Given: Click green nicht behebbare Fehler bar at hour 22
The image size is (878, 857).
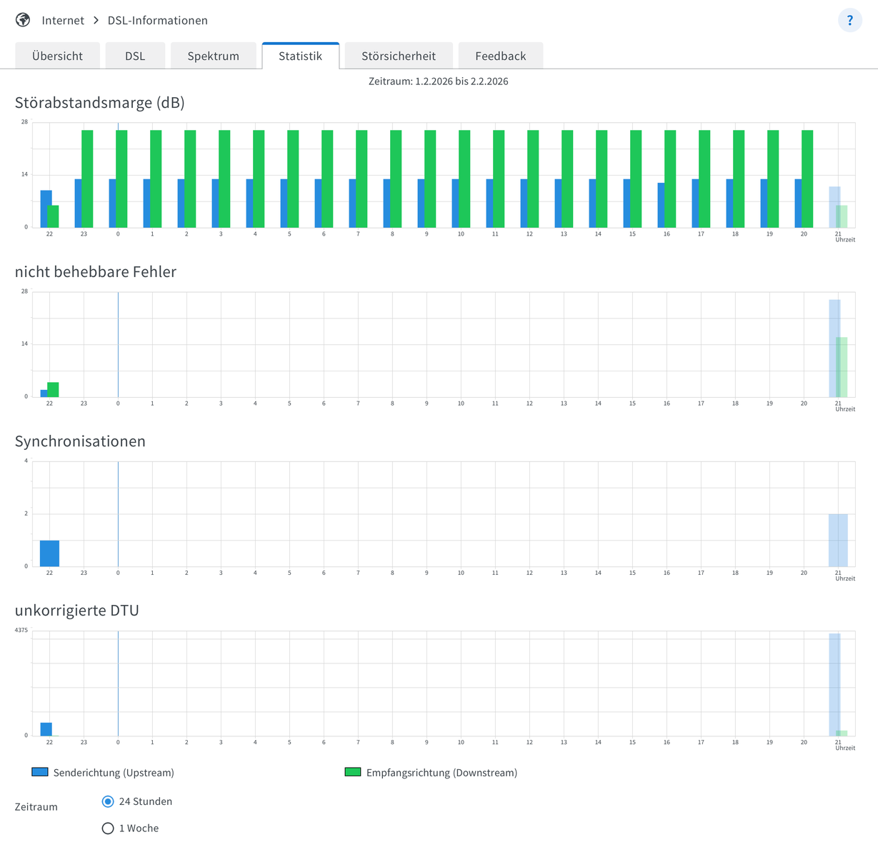Looking at the screenshot, I should coord(54,390).
